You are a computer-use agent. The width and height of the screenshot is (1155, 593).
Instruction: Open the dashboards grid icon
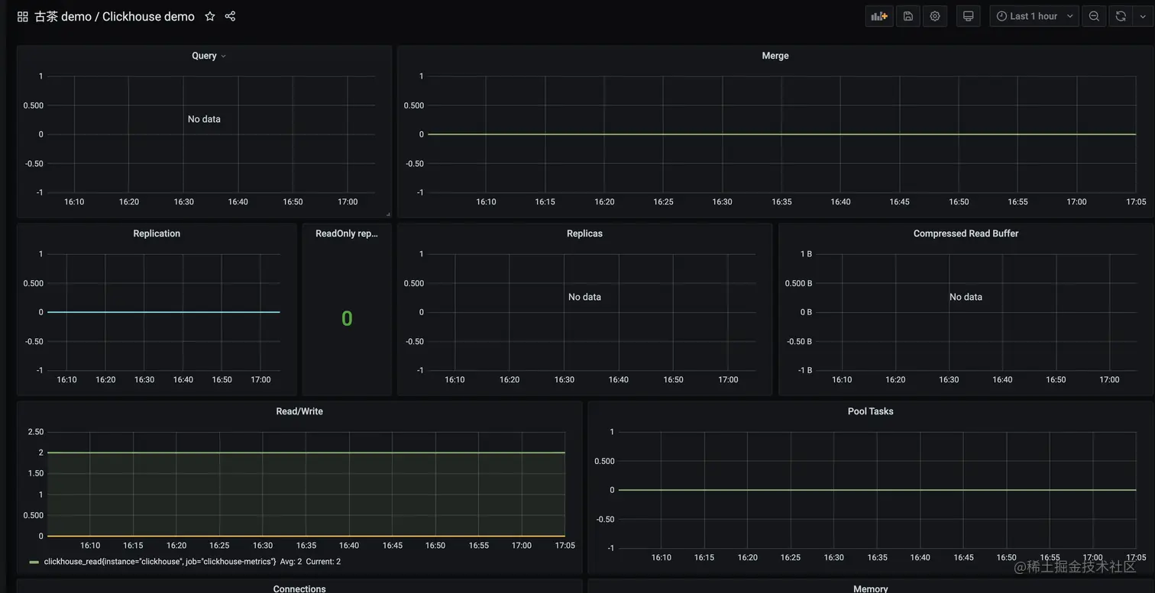[22, 17]
